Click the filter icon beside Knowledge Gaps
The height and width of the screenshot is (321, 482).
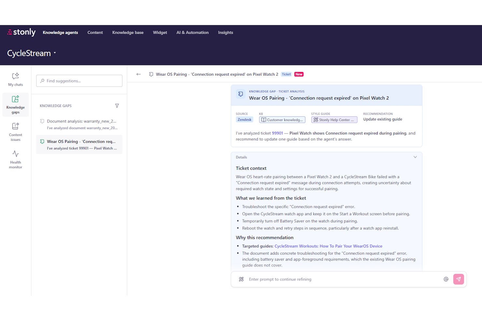pyautogui.click(x=117, y=106)
